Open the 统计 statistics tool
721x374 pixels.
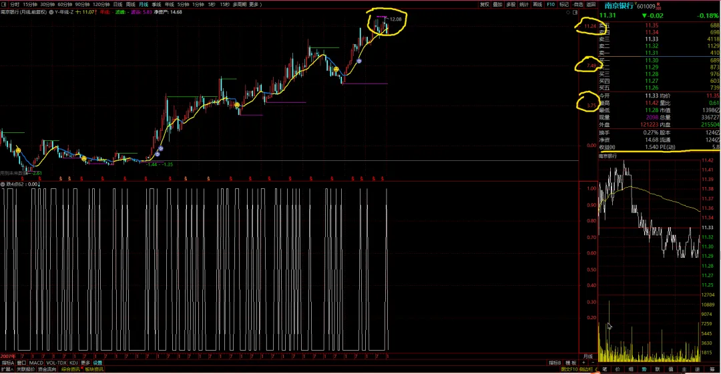[524, 4]
